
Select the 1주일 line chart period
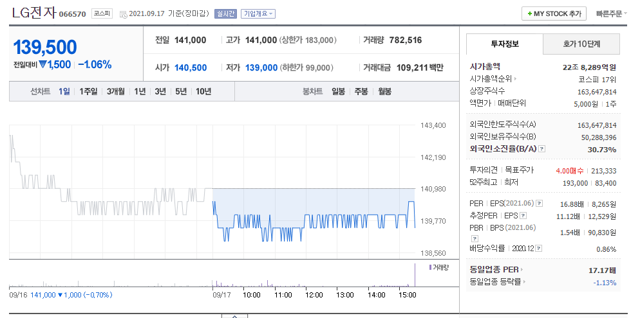[x=89, y=92]
